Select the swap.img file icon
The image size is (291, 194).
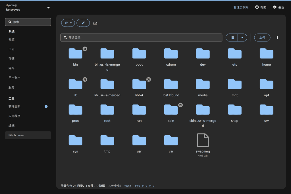click(203, 140)
